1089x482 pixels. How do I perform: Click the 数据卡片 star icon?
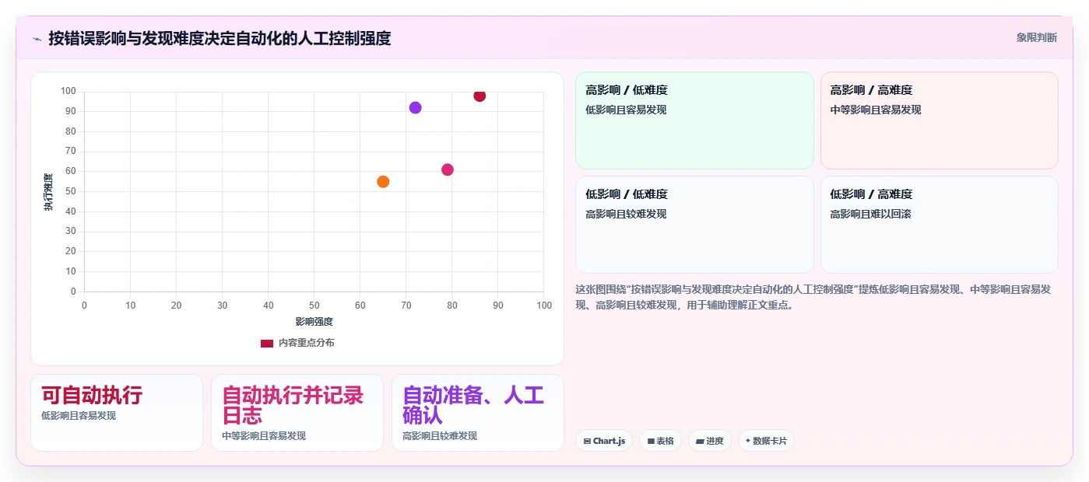coord(748,441)
